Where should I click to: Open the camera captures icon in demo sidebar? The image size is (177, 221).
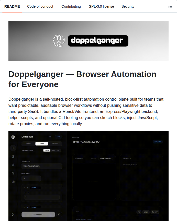coord(13,182)
